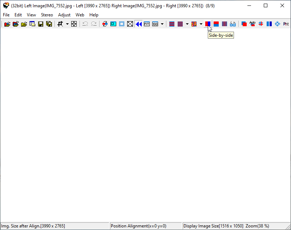The height and width of the screenshot is (230, 291).
Task: Maximize the StereoPhoto Maker window
Action: tap(266, 5)
